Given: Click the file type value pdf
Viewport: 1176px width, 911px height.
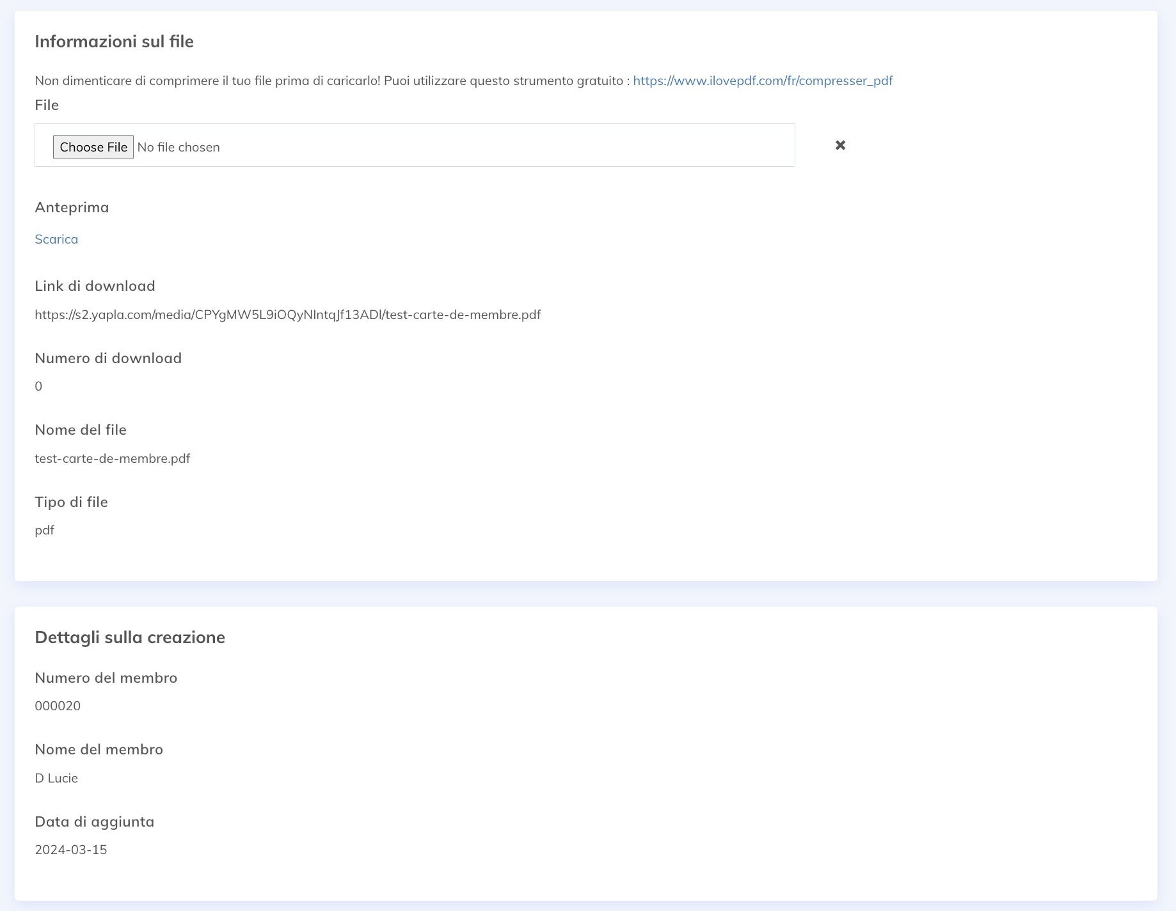Looking at the screenshot, I should point(44,530).
